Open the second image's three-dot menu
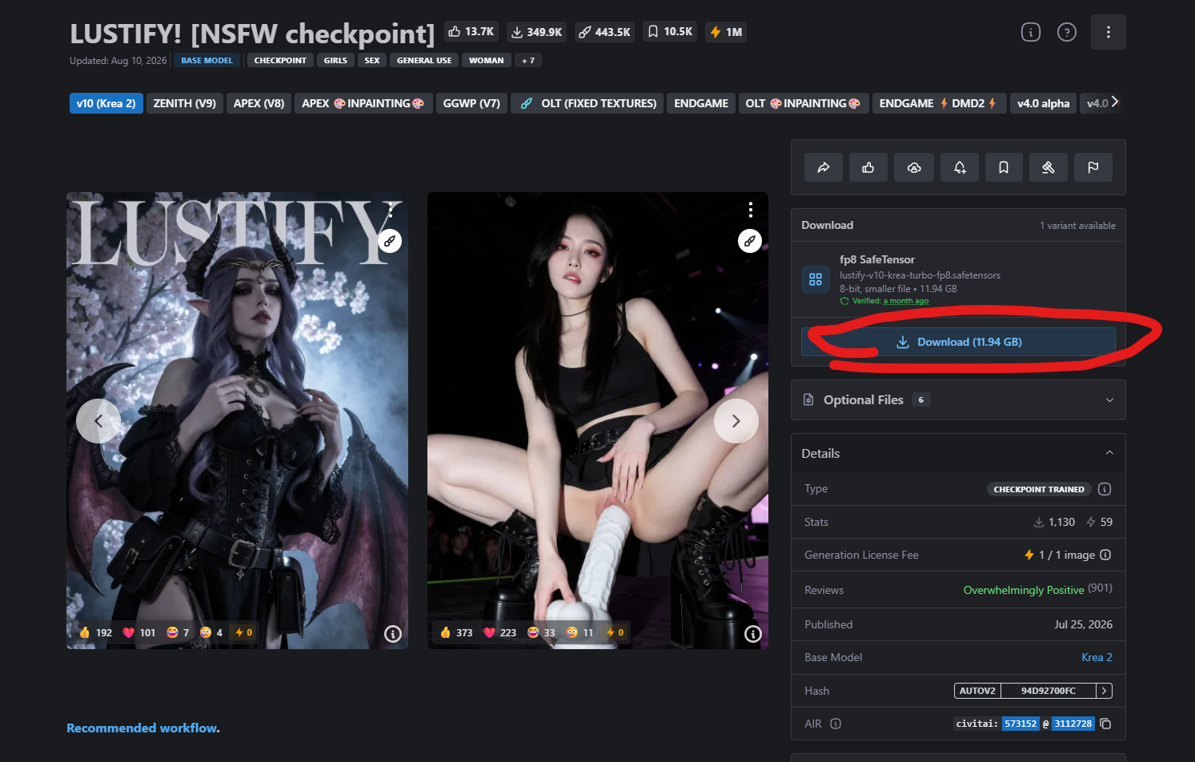The height and width of the screenshot is (762, 1195). [x=750, y=210]
